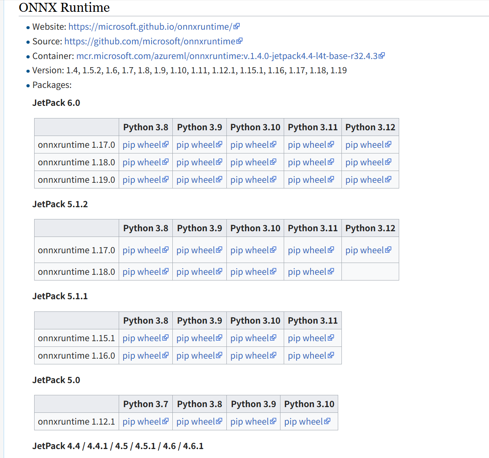Select the JetPack 5.1.2 heading text
This screenshot has width=489, height=458.
tap(60, 204)
